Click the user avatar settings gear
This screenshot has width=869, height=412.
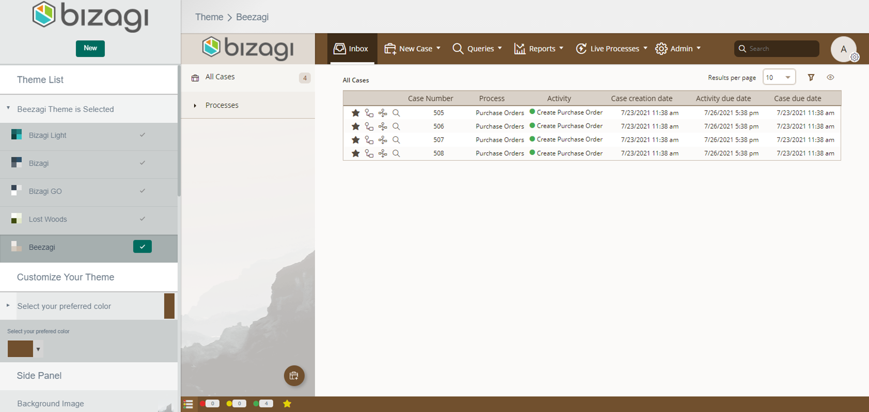click(x=855, y=57)
